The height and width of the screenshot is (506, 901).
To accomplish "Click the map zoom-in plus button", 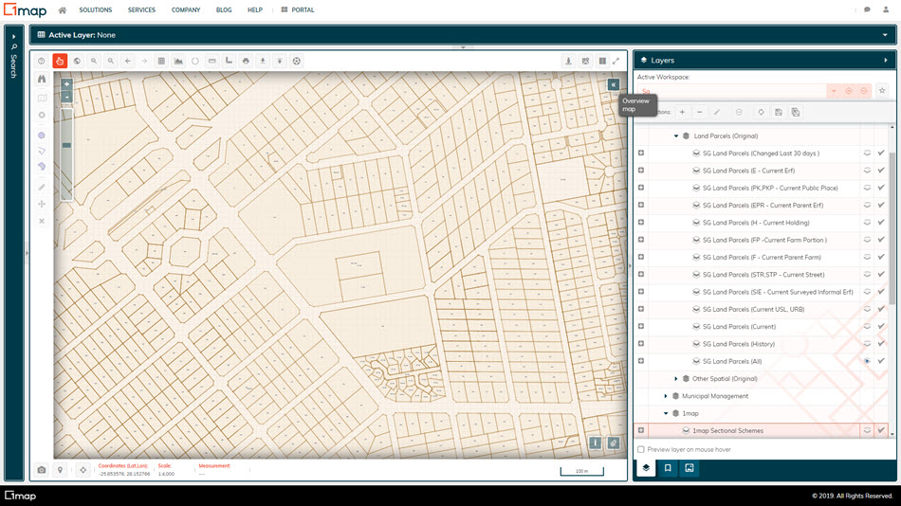I will (66, 83).
